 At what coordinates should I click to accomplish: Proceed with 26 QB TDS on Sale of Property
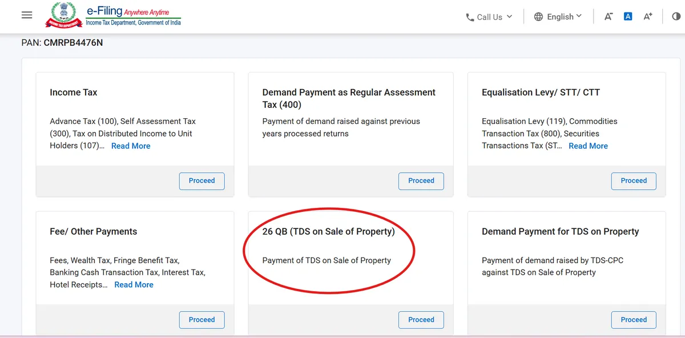point(421,320)
